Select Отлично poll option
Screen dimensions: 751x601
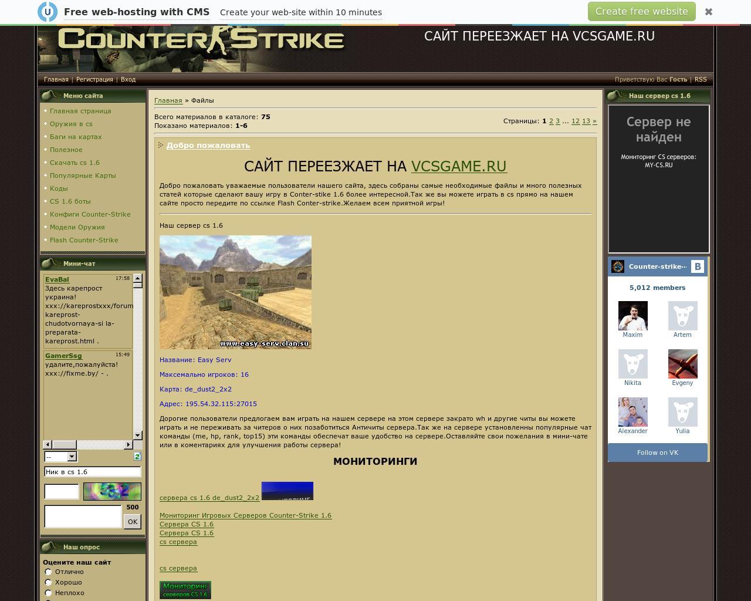tap(48, 572)
